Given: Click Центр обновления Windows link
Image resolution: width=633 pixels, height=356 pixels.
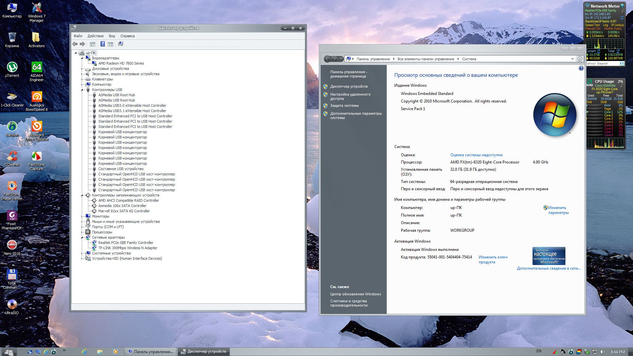Looking at the screenshot, I should (355, 294).
